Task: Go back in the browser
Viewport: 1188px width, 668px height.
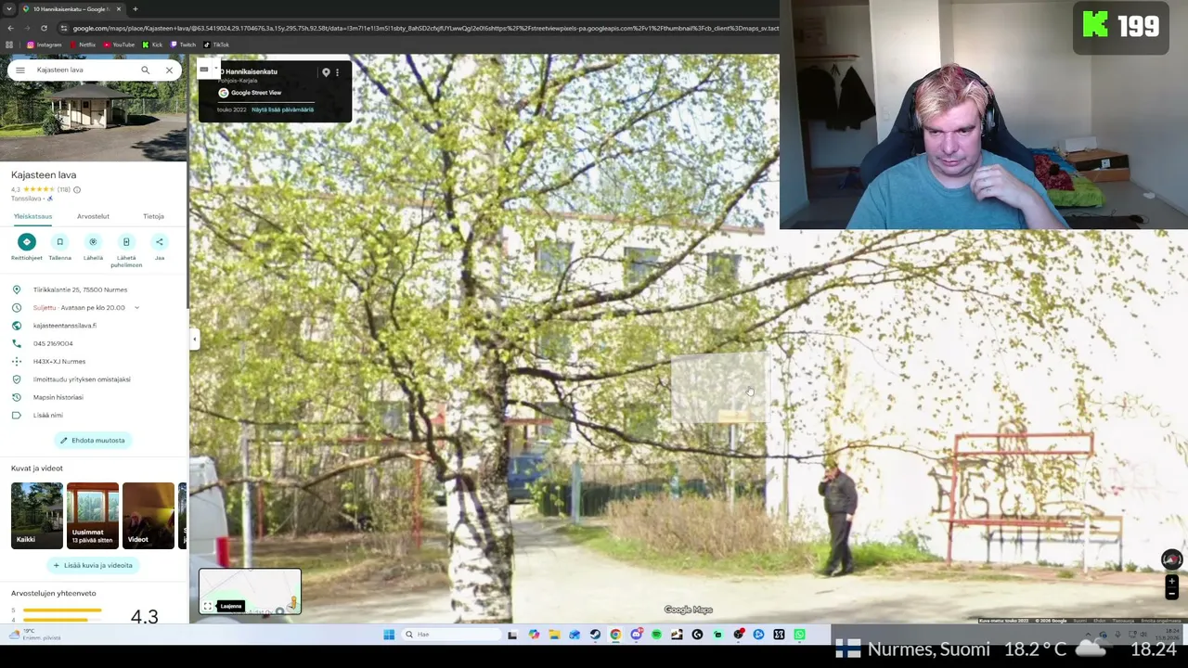Action: (x=9, y=28)
